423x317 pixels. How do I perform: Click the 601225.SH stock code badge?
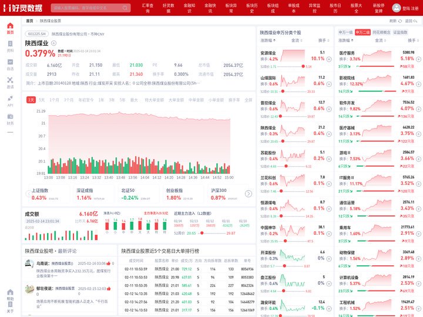point(37,34)
